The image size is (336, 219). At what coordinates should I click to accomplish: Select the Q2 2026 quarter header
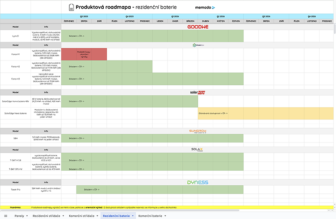coord(221,16)
